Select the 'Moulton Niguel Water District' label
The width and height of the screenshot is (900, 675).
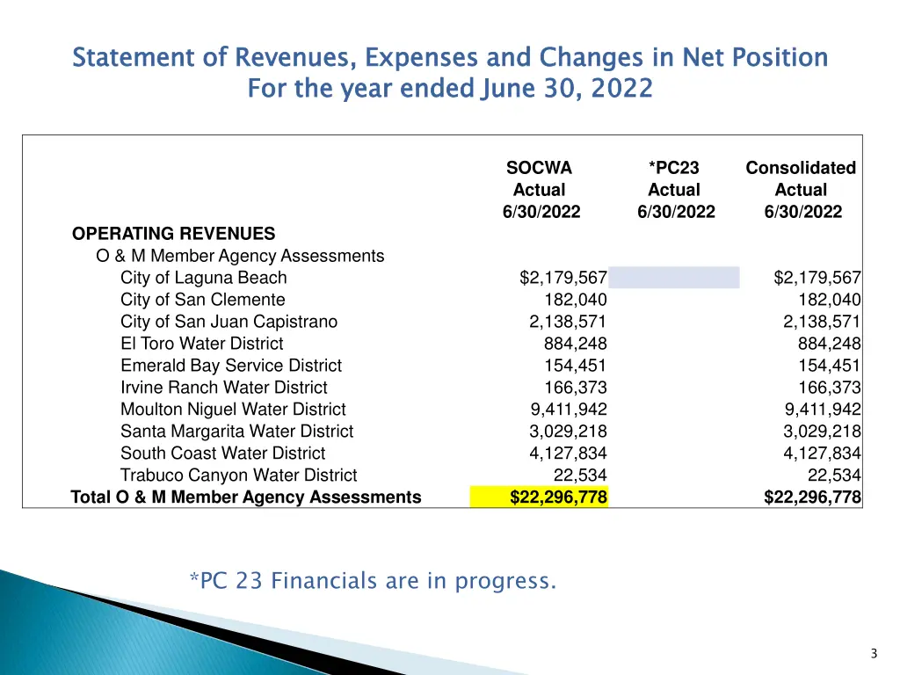[233, 410]
